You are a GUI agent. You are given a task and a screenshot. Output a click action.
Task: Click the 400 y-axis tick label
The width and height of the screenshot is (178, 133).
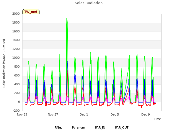[x=17, y=84]
